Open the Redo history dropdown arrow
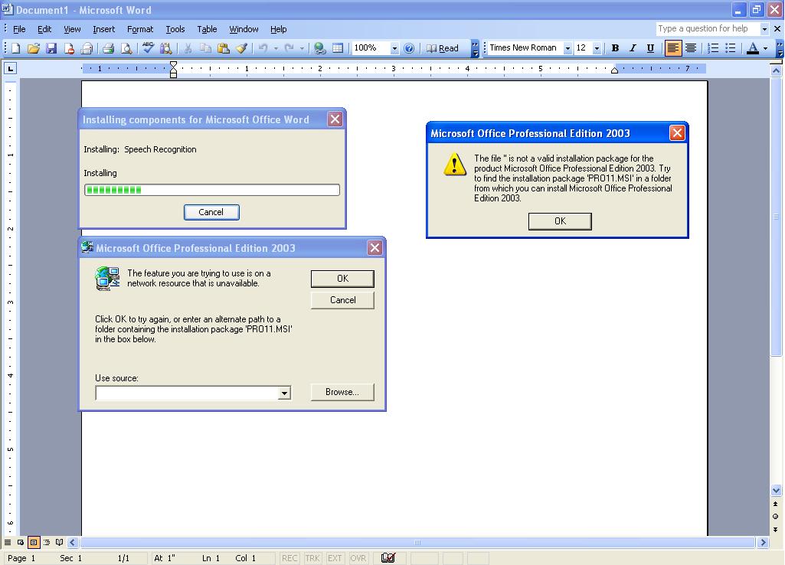Image resolution: width=785 pixels, height=565 pixels. point(302,48)
